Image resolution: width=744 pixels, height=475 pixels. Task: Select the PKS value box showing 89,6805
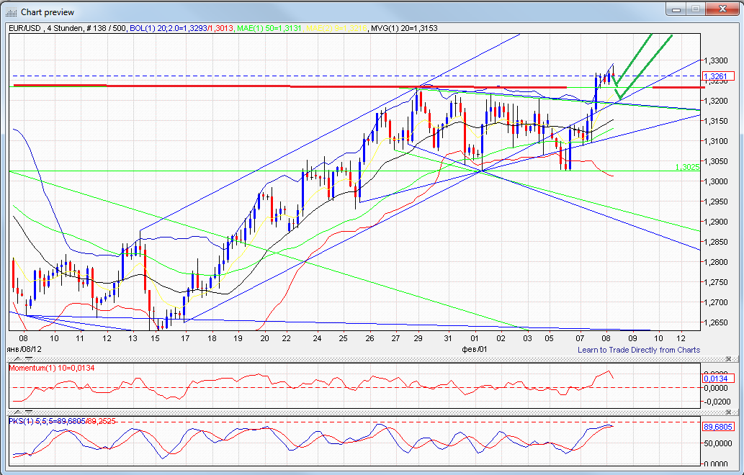coord(719,426)
